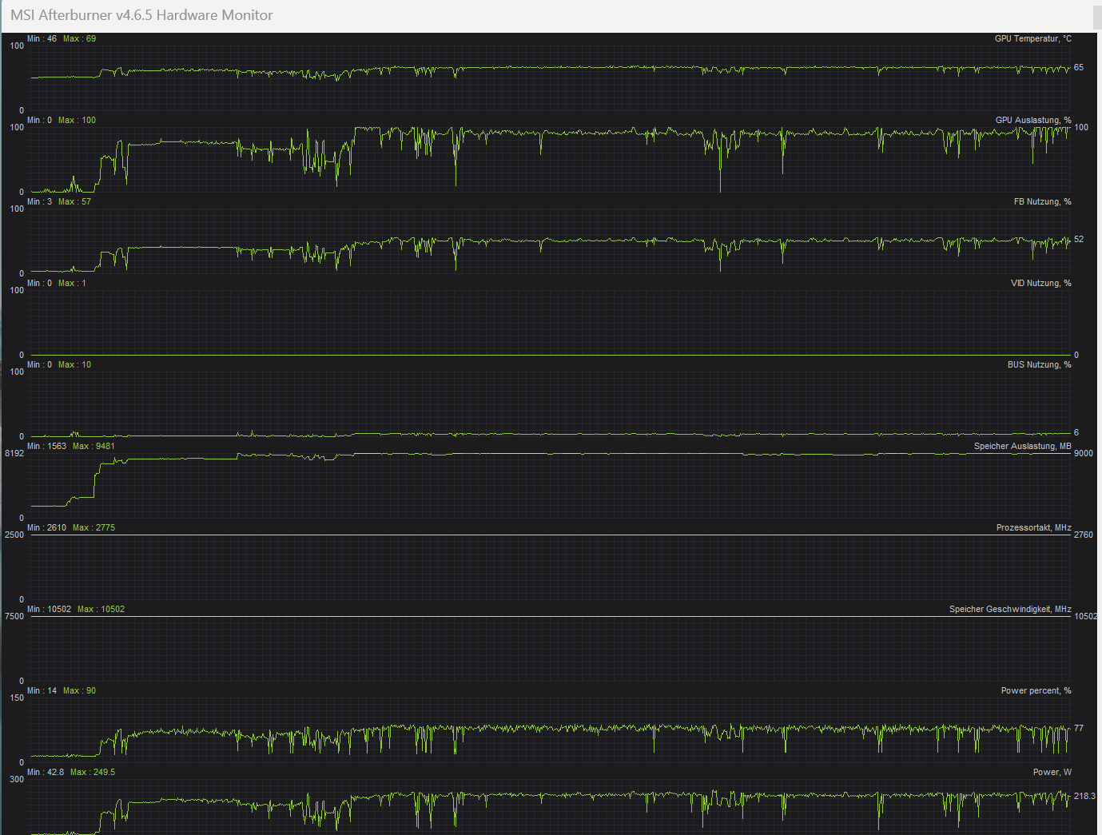Select the Min: 46 Max: 69 label
The image size is (1102, 835).
[x=62, y=38]
